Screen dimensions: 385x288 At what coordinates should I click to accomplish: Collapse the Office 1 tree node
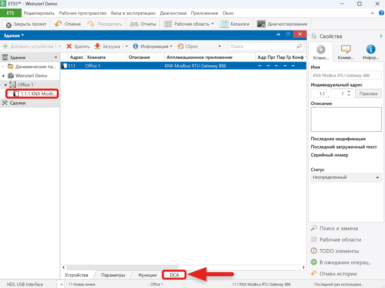point(5,85)
